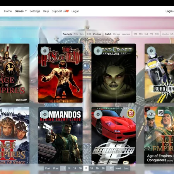The height and width of the screenshot is (174, 174).
Task: Click the disc icon on Commandos cover
Action: [45, 114]
